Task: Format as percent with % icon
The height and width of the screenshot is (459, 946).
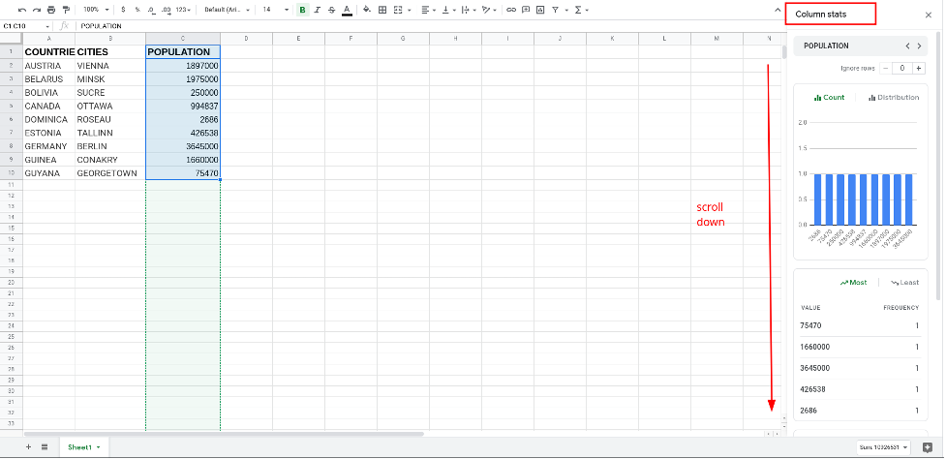Action: click(137, 10)
